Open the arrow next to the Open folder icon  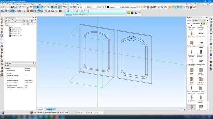tap(10, 7)
